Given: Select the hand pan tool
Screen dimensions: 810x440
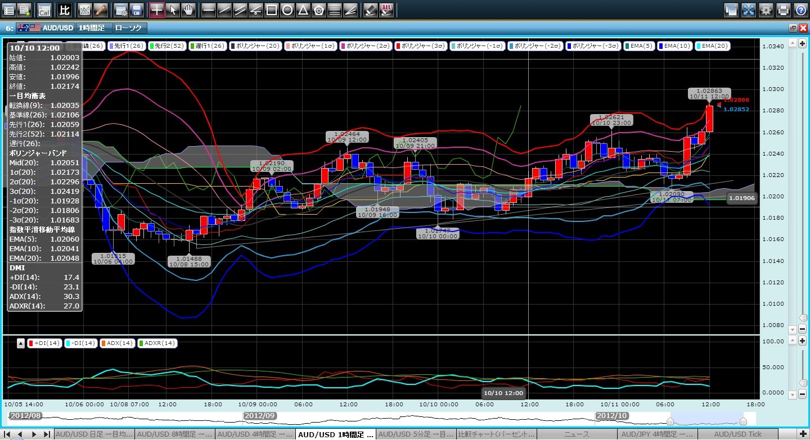Looking at the screenshot, I should [x=188, y=10].
